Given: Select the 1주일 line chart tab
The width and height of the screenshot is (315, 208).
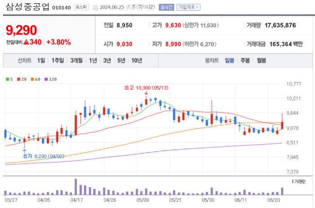Looking at the screenshot, I should coord(58,60).
